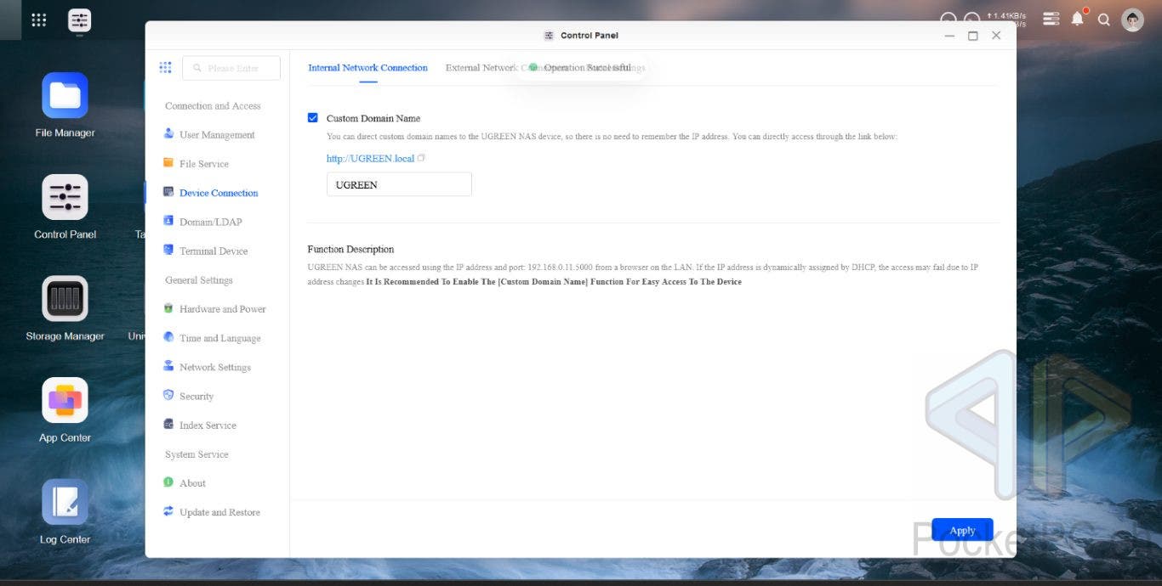The height and width of the screenshot is (586, 1162).
Task: Click the Apply button
Action: [x=962, y=530]
